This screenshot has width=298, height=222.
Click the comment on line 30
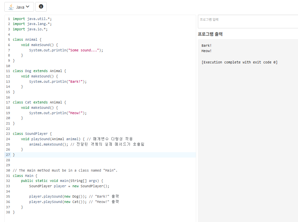65,170
